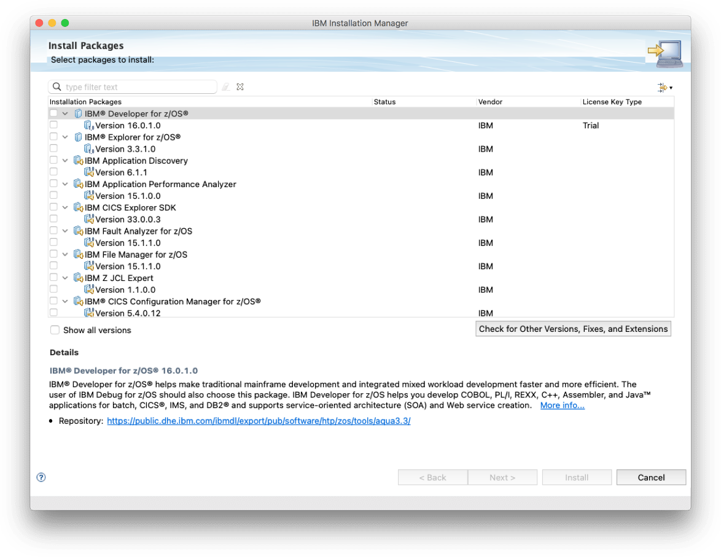Check the IBM Fault Analyzer for z/OS checkbox

54,230
